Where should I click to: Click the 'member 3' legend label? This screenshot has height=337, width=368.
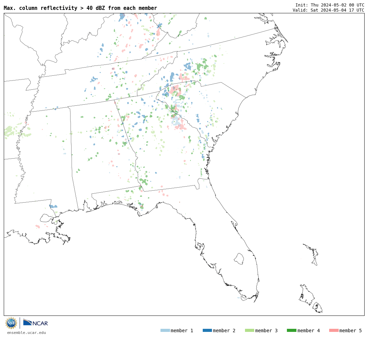click(266, 331)
